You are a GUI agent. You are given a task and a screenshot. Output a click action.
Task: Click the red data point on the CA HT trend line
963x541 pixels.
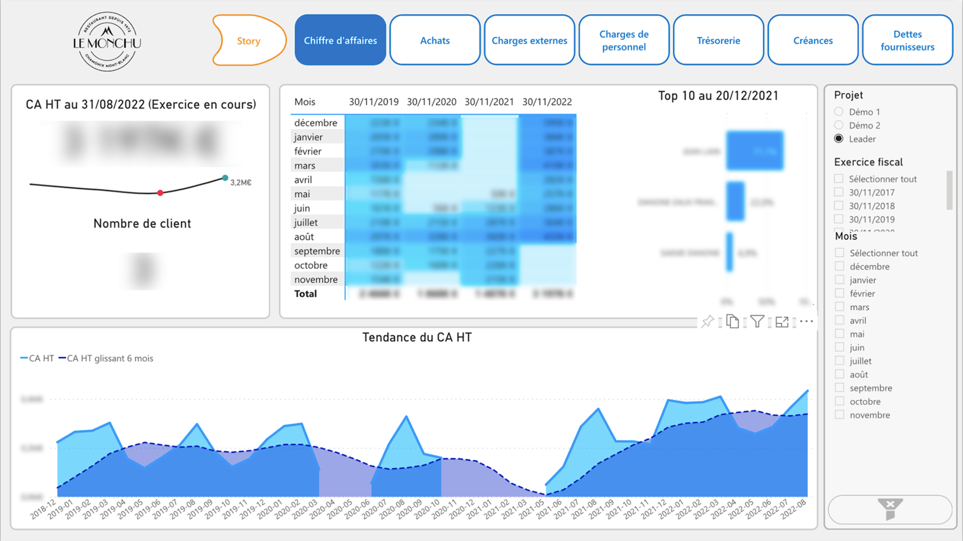point(161,192)
